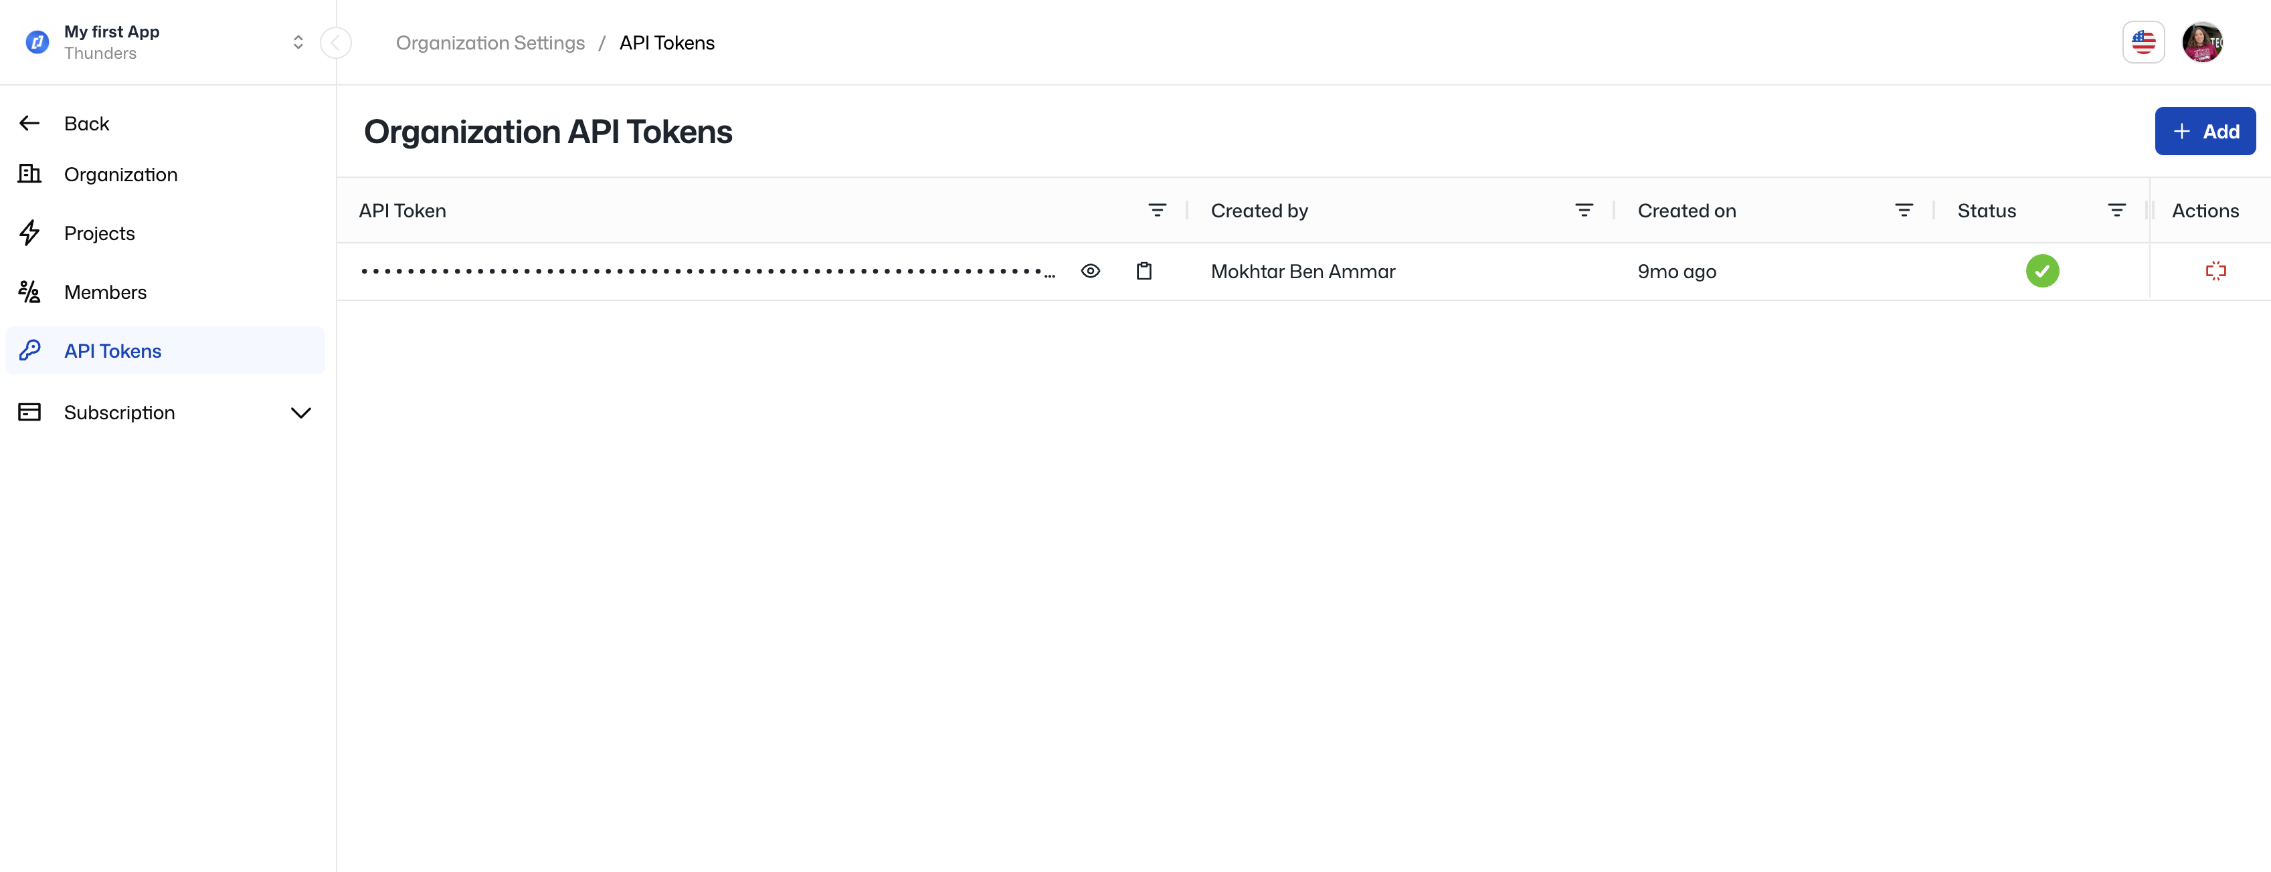
Task: Select the API Tokens sidebar item
Action: point(113,350)
